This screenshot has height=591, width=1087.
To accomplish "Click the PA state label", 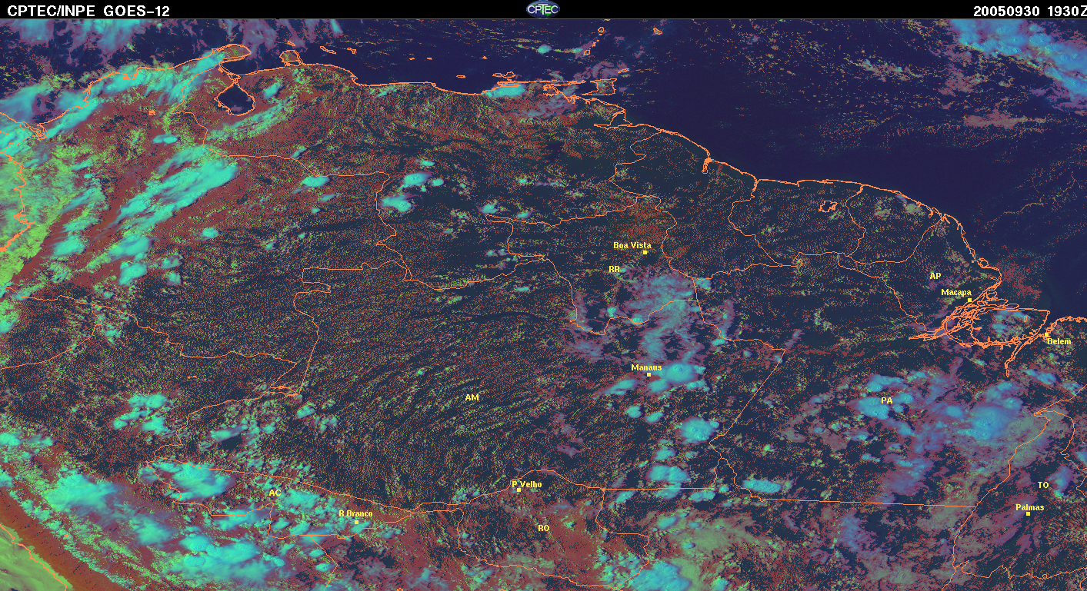I will pyautogui.click(x=886, y=400).
